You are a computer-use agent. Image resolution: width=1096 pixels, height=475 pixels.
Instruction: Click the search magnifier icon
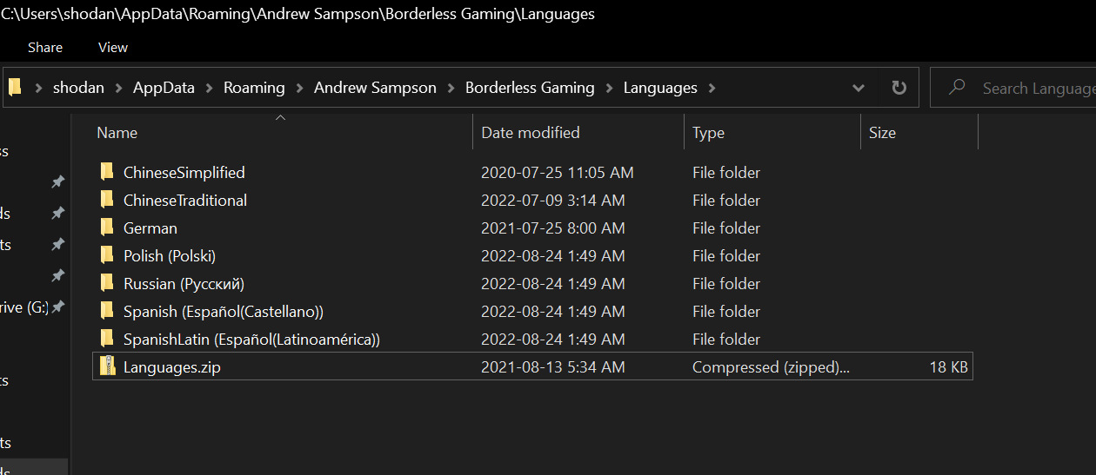pyautogui.click(x=957, y=88)
